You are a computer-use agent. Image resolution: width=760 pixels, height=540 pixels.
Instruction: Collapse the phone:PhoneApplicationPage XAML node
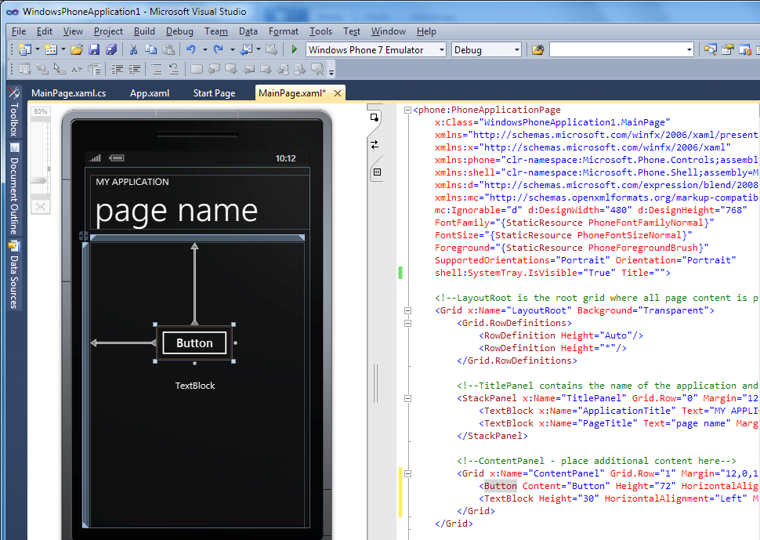coord(407,110)
